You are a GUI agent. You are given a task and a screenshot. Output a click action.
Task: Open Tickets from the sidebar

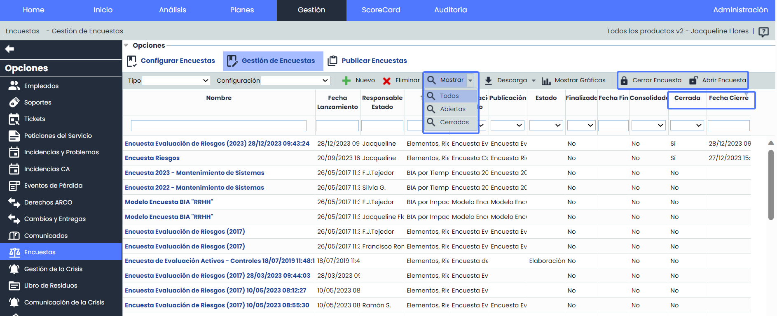pos(35,119)
